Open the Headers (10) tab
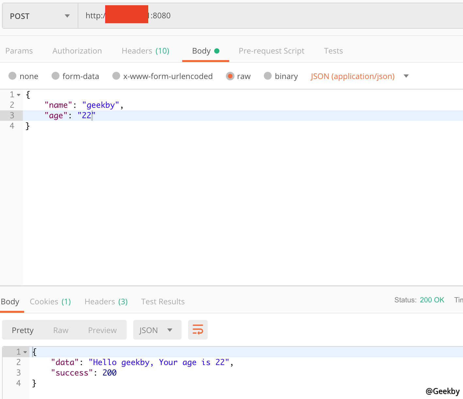The width and height of the screenshot is (463, 399). click(x=145, y=51)
